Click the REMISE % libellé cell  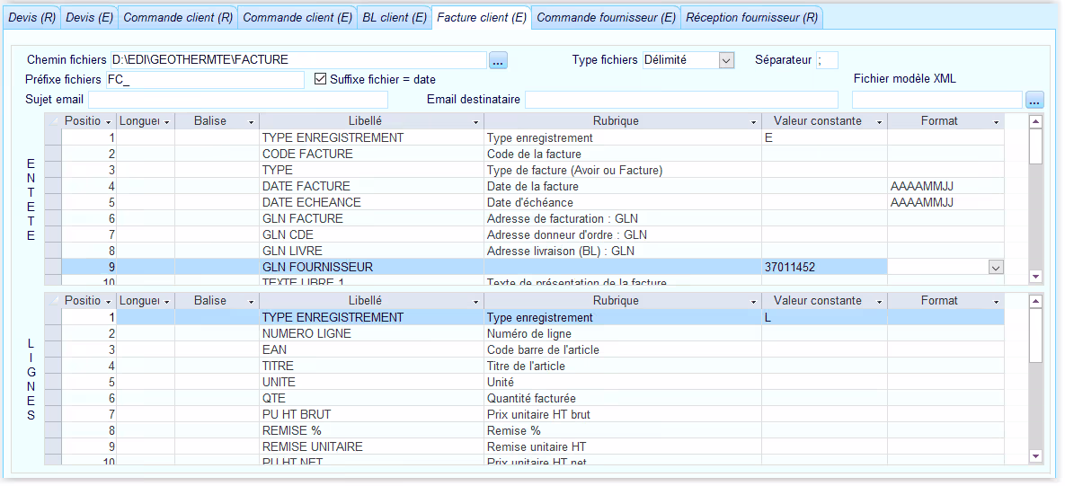(371, 431)
